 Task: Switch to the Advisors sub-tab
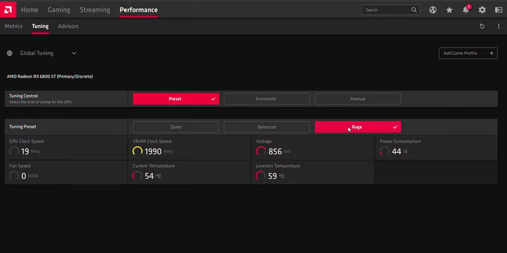tap(68, 26)
